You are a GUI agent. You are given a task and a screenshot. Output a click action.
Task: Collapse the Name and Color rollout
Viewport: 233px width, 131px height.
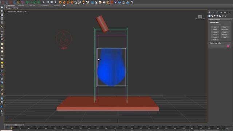[x=216, y=43]
